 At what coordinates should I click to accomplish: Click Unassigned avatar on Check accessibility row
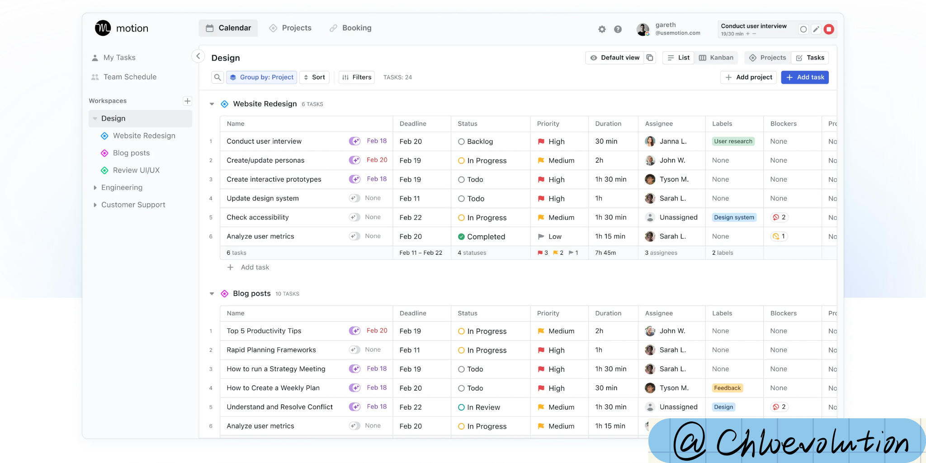click(x=650, y=217)
